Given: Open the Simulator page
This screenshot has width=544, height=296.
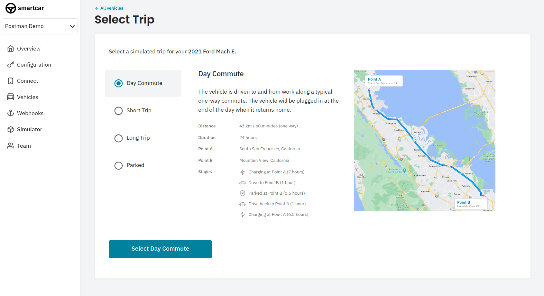Looking at the screenshot, I should (x=30, y=129).
